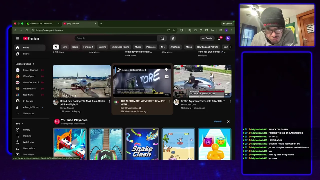
Task: Open the BF/GF Argument video thumbnail
Action: (x=202, y=81)
